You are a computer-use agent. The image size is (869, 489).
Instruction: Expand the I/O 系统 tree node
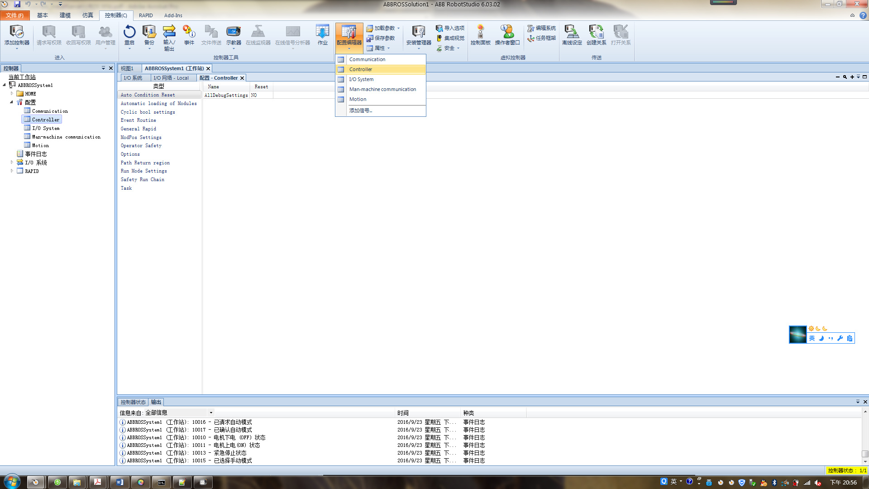click(12, 162)
